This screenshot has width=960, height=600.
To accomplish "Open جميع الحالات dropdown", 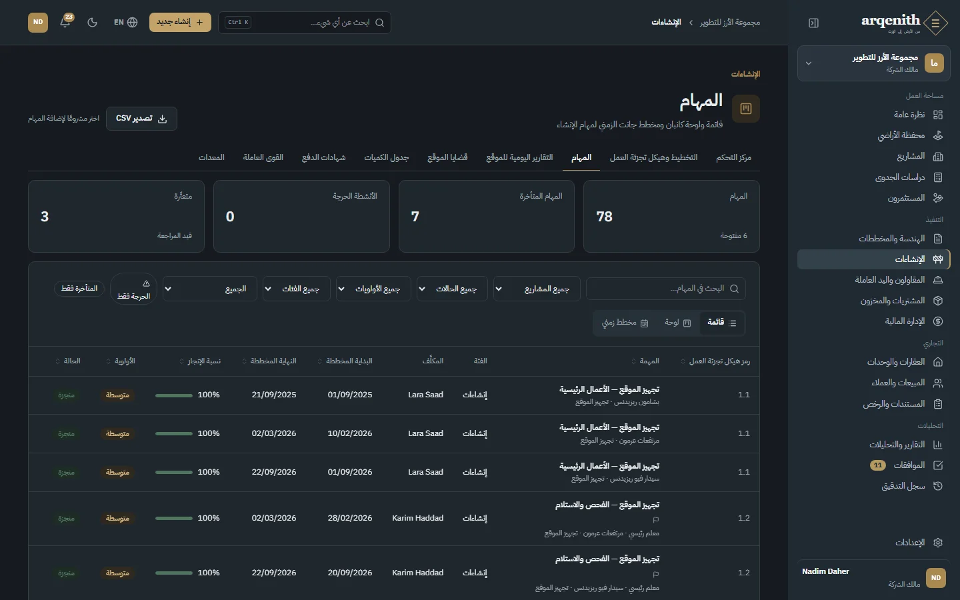I will pos(452,289).
